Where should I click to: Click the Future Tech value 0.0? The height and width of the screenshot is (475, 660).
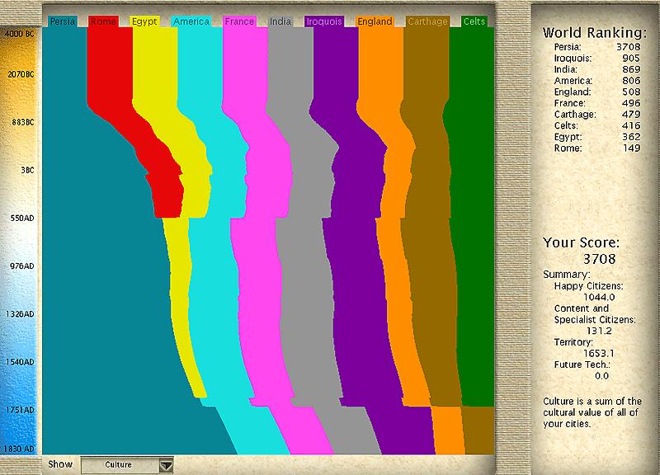click(x=601, y=376)
